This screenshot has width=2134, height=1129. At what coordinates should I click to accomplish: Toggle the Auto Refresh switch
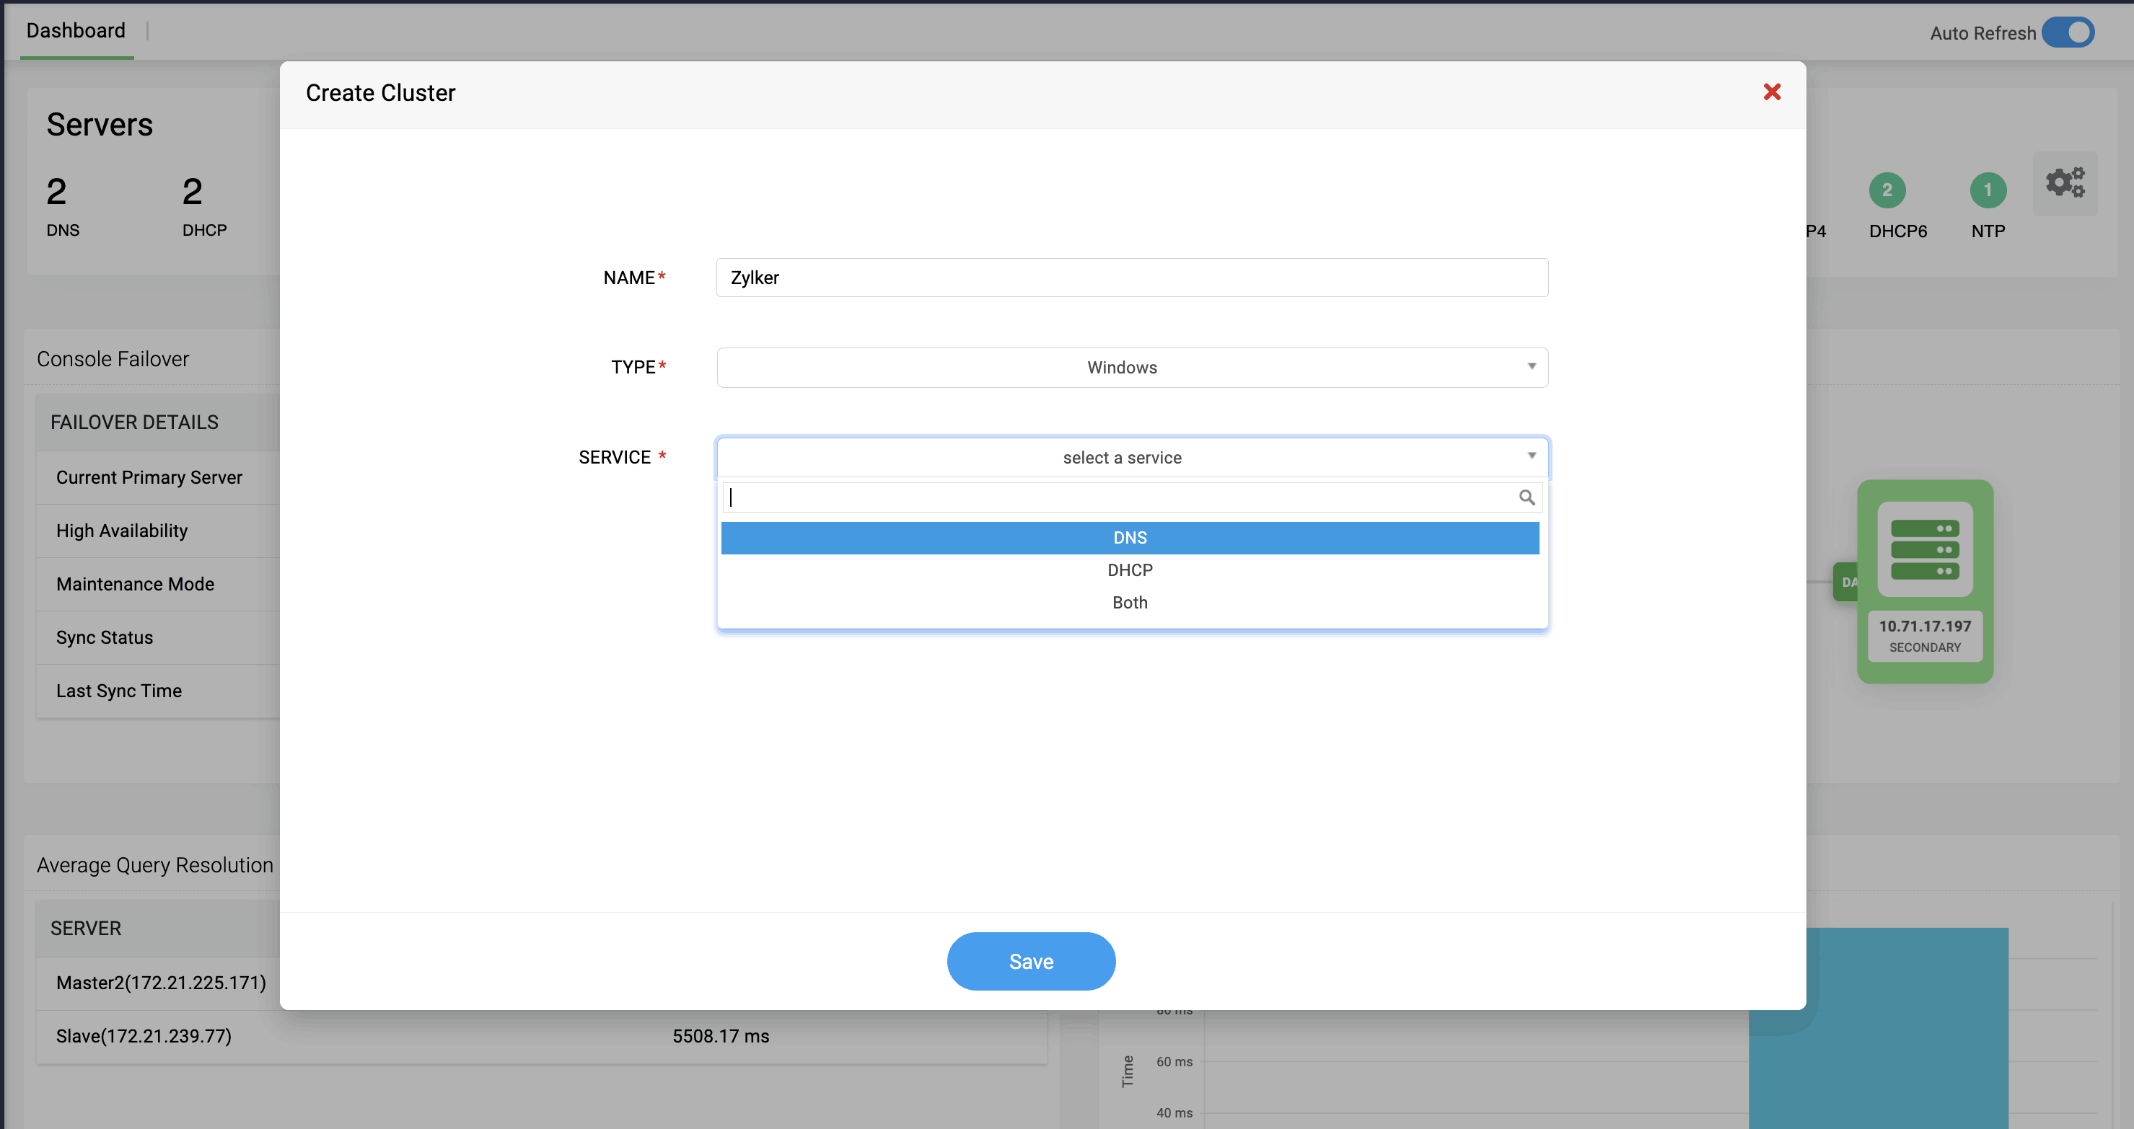pos(2067,33)
